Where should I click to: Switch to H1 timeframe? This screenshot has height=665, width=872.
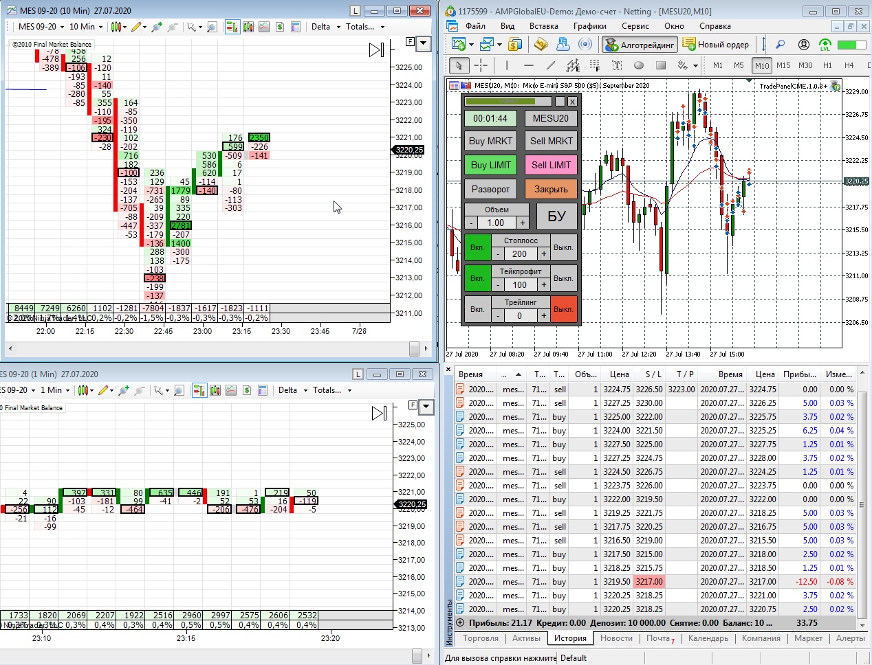pos(827,65)
